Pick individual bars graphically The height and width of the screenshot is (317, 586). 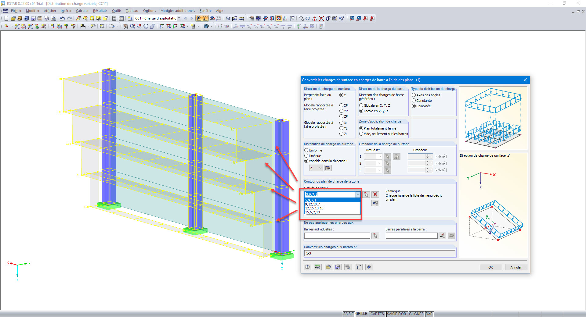click(x=375, y=236)
